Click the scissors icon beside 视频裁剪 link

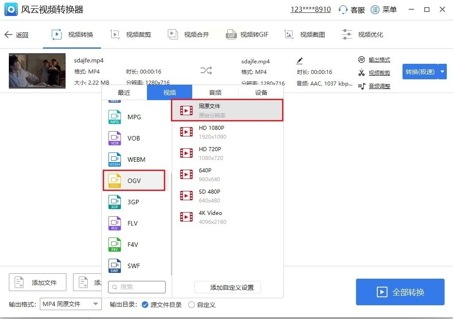361,73
